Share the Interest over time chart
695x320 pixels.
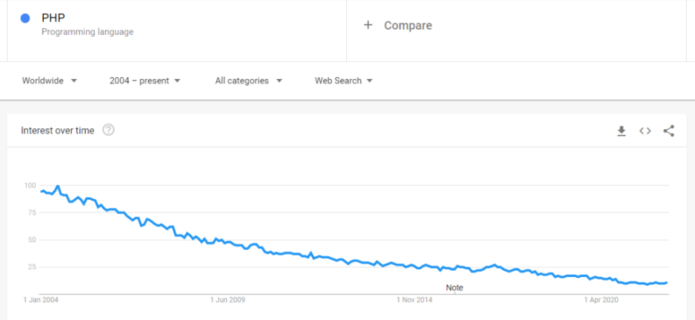[669, 130]
